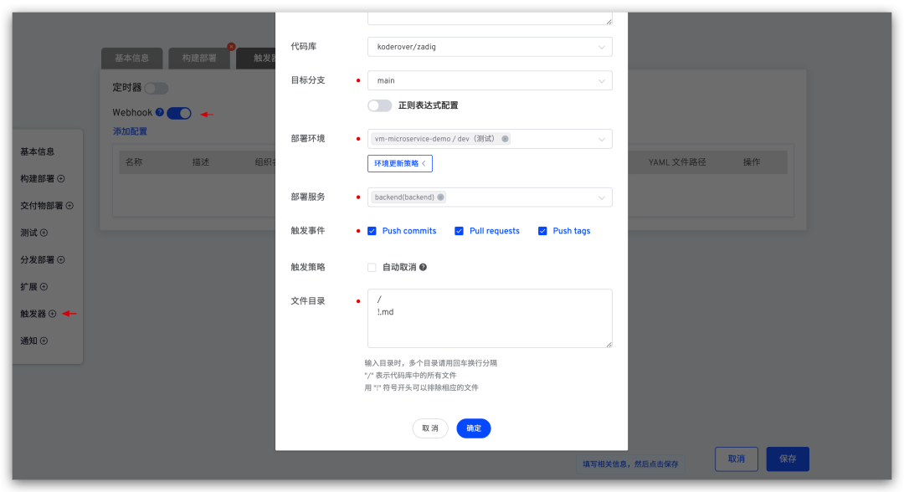Toggle the 定时器 switch

point(157,88)
